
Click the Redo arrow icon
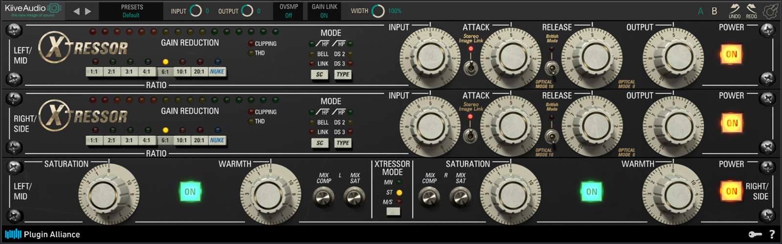point(751,9)
